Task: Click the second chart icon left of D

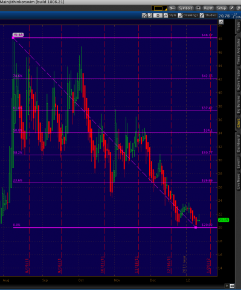Action: (150, 15)
